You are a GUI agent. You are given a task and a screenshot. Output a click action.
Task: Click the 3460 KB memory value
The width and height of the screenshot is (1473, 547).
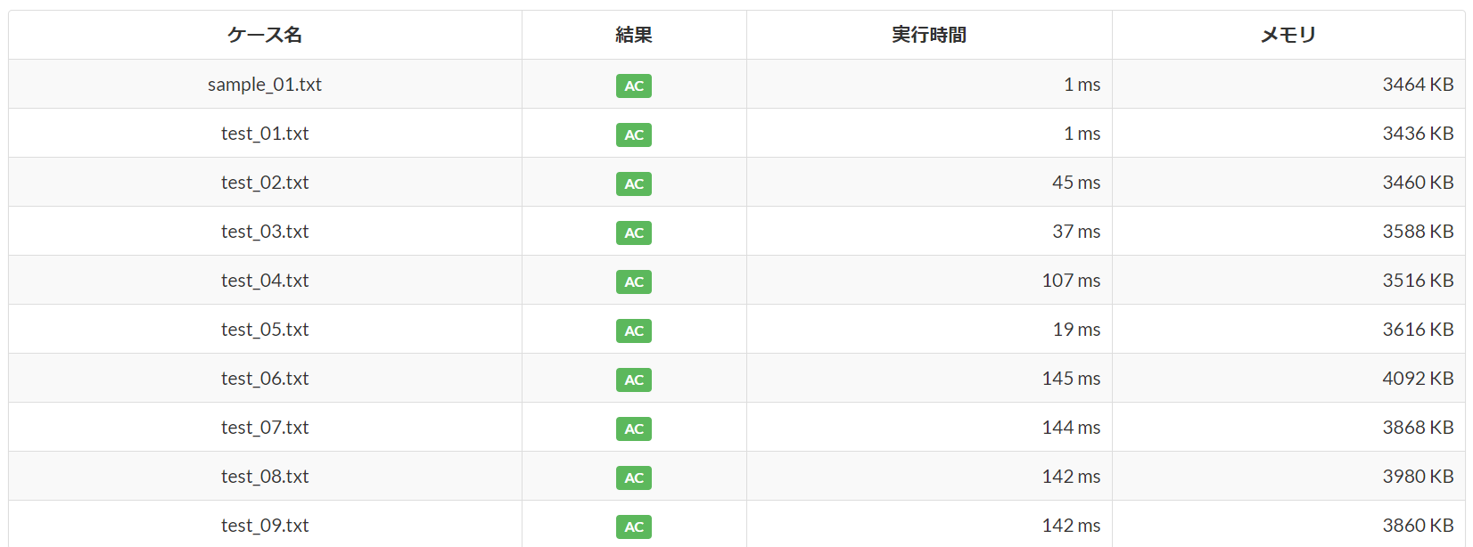[x=1418, y=183]
